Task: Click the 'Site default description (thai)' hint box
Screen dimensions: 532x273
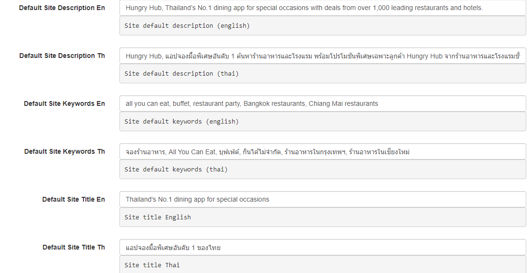Action: 322,74
